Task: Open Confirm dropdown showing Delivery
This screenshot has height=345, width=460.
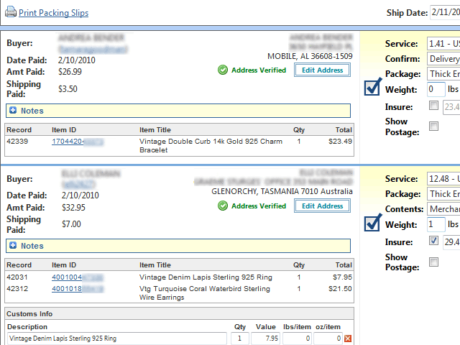Action: (x=443, y=59)
